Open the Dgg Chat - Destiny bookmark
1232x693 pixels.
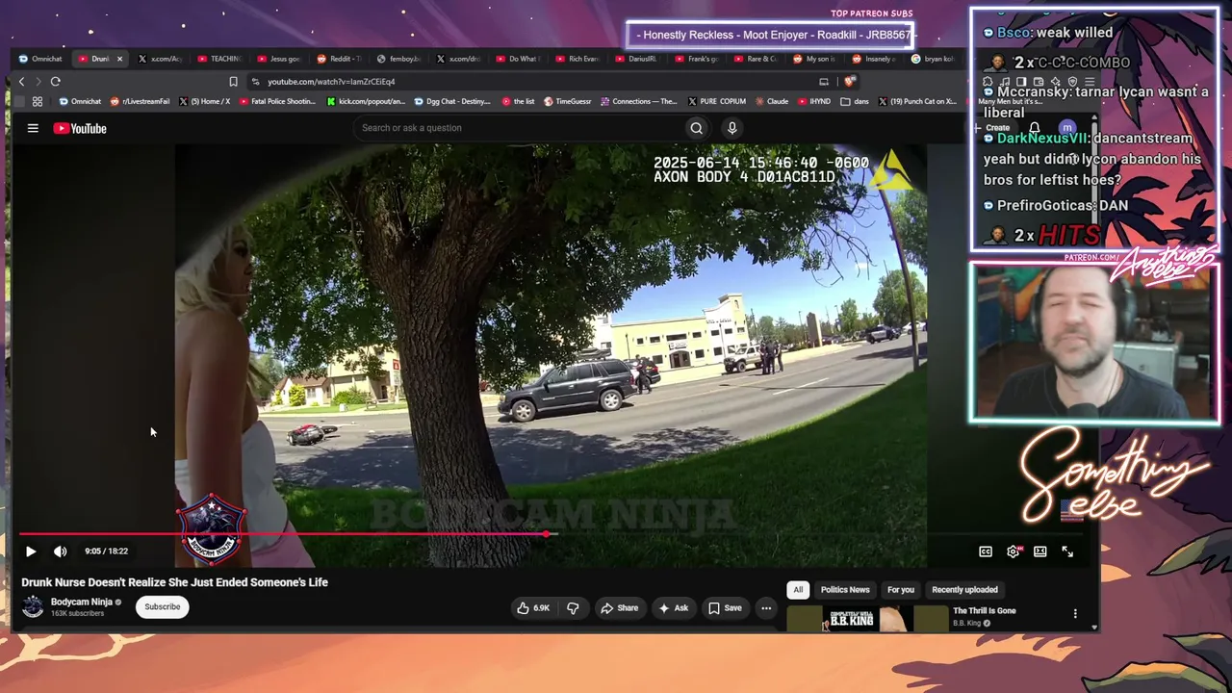pyautogui.click(x=452, y=101)
